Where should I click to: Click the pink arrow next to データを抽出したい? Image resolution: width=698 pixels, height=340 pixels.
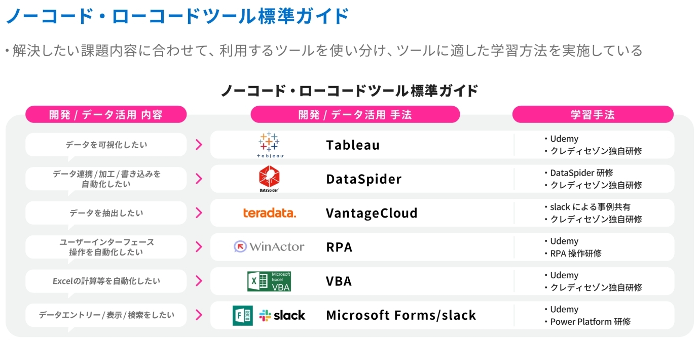pyautogui.click(x=199, y=213)
